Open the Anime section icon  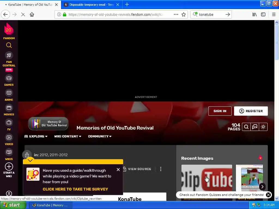[9, 93]
